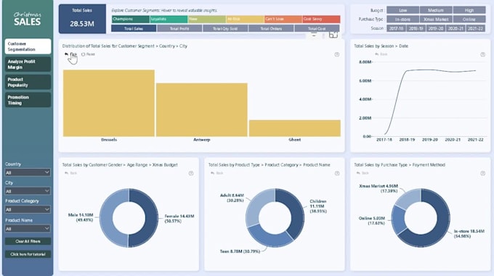Select the At-Risk segment swatch

pyautogui.click(x=245, y=19)
